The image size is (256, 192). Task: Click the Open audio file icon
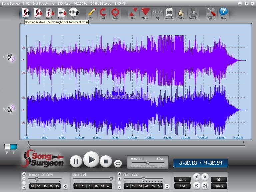pos(26,13)
